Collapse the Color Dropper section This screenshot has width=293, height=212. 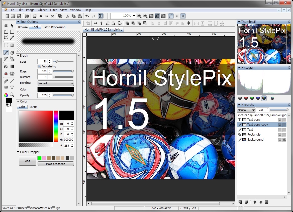18,152
